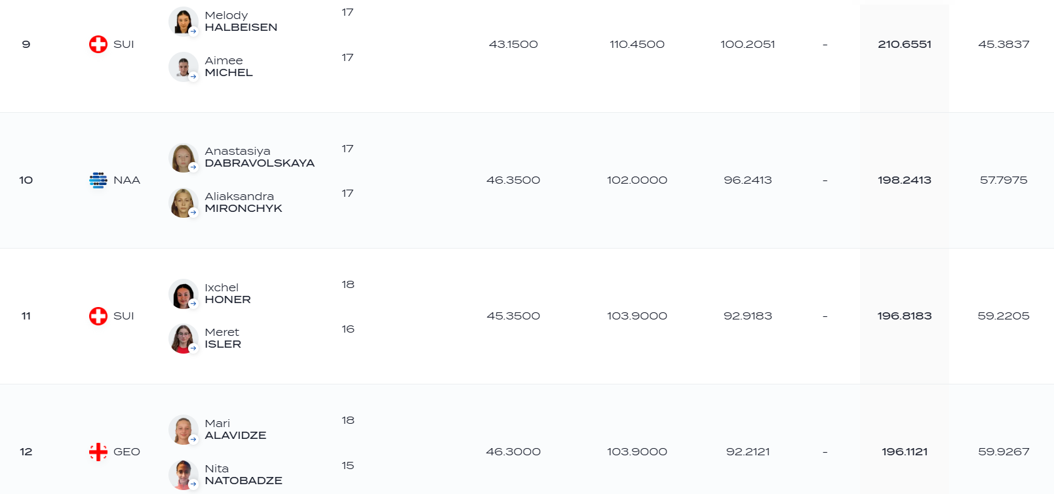Open Melody Halbeisen's athlete photo
Viewport: 1054px width, 494px height.
[x=183, y=21]
